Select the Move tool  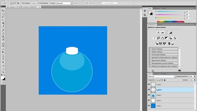(x=3, y=10)
